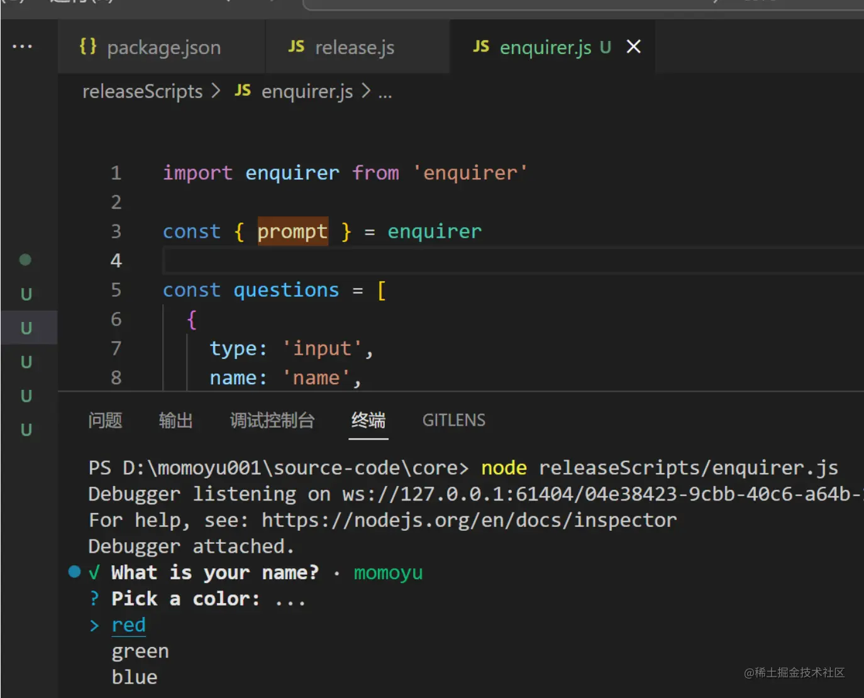Screen dimensions: 864x698
Task: Open the nodejs.org inspector docs link
Action: (x=468, y=520)
